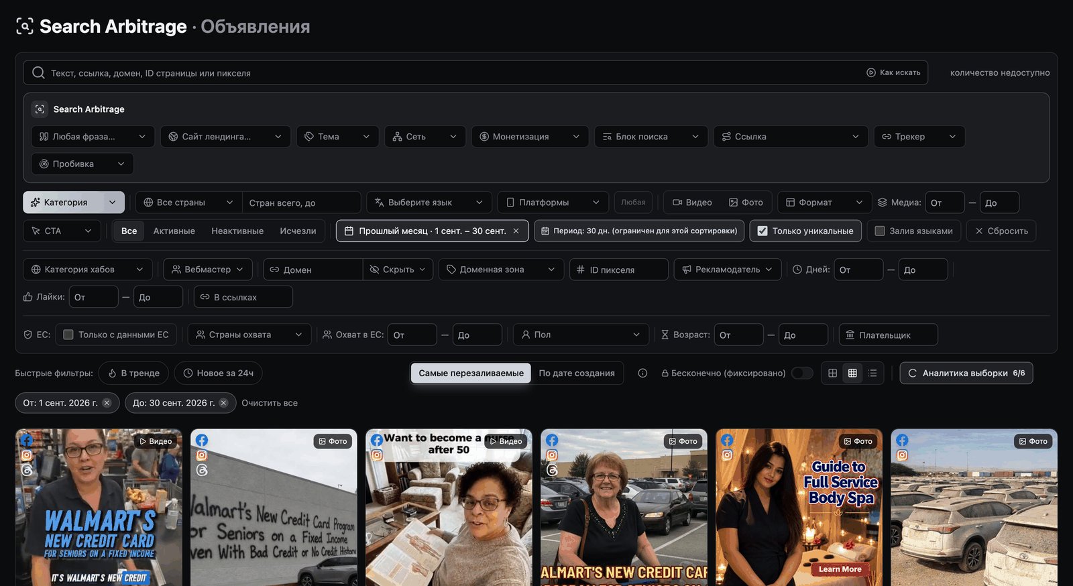Apply the 'В тренде' quick filter
Screen dimensions: 1073x586
click(133, 373)
